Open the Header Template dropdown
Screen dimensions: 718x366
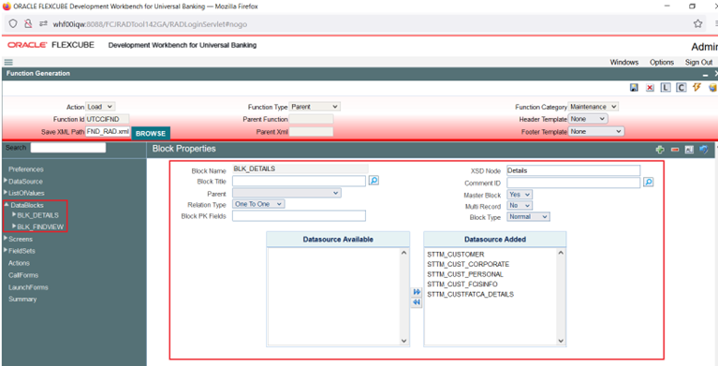tap(588, 119)
